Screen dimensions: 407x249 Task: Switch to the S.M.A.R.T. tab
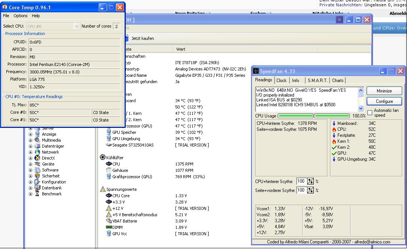[318, 81]
